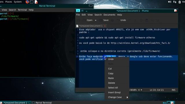Click Parrot Terminal title bar keyboard icon
Image resolution: width=185 pixels, height=104 pixels.
[90, 6]
